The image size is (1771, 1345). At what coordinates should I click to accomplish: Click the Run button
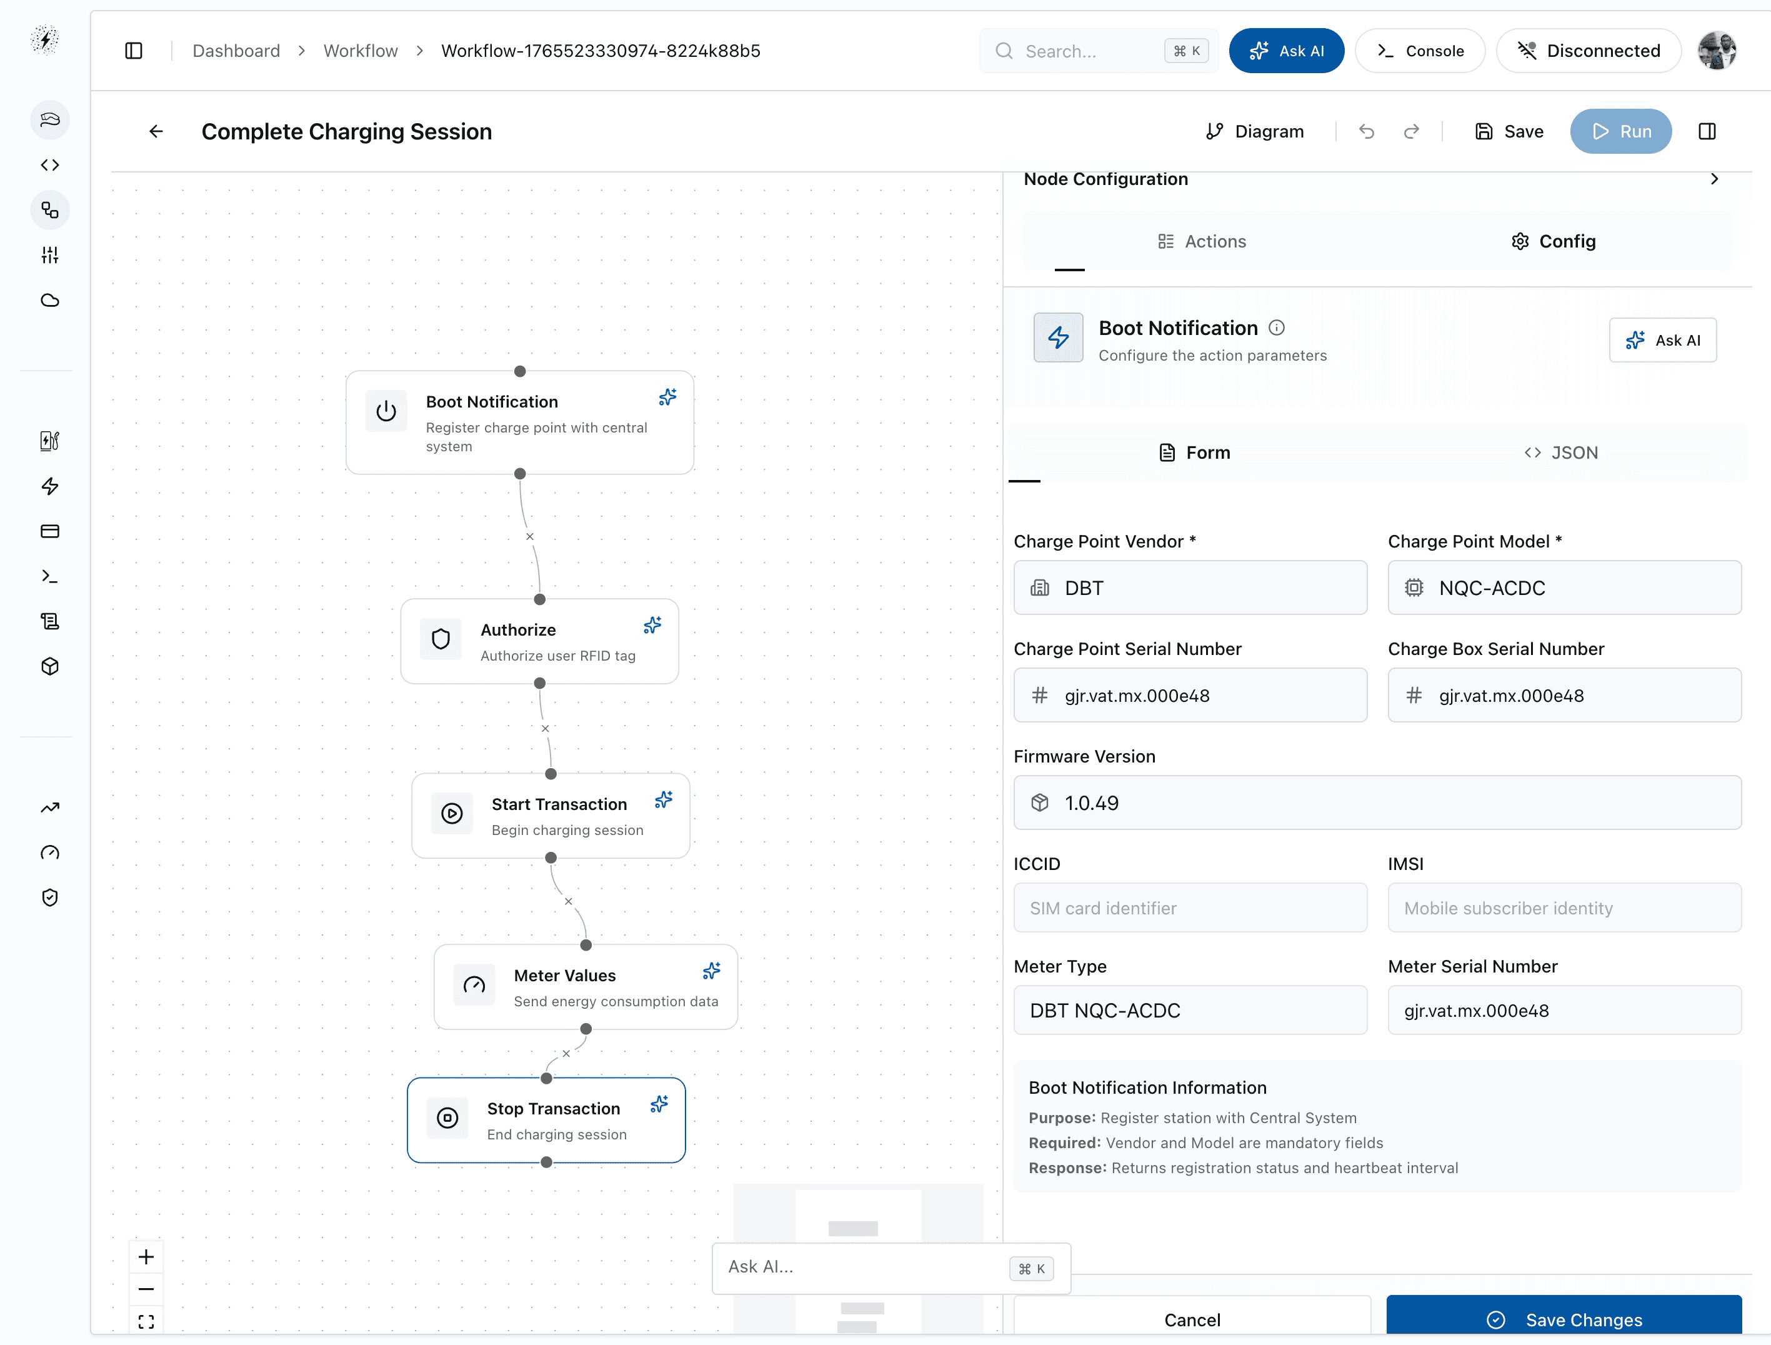click(x=1620, y=131)
